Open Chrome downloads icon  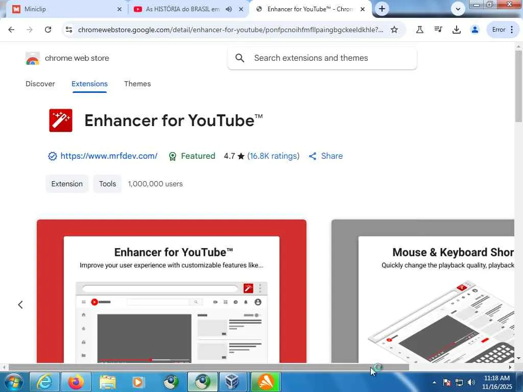457,30
